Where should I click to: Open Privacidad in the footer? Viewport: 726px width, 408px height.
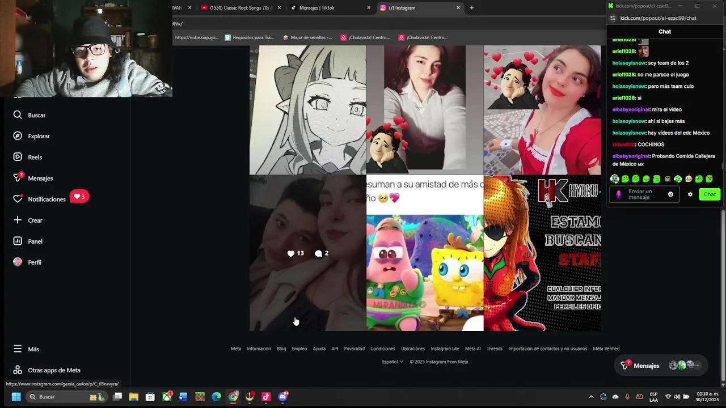tap(354, 348)
